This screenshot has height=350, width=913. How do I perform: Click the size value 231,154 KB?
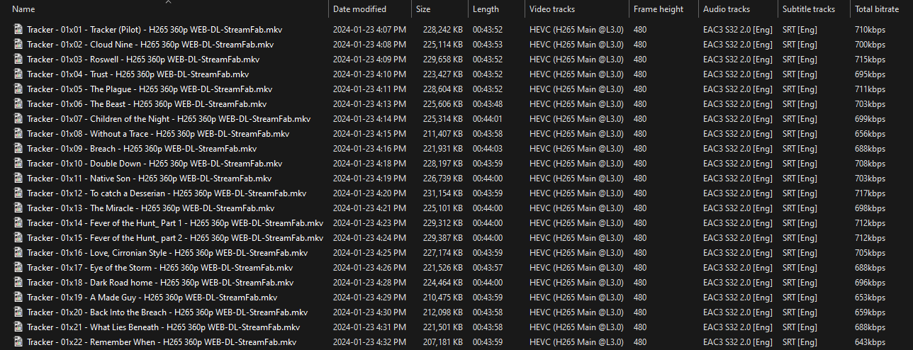click(442, 193)
